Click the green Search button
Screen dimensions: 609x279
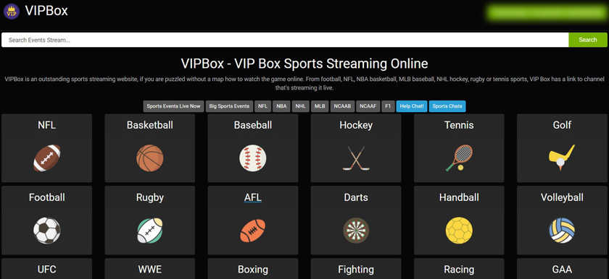tap(588, 40)
